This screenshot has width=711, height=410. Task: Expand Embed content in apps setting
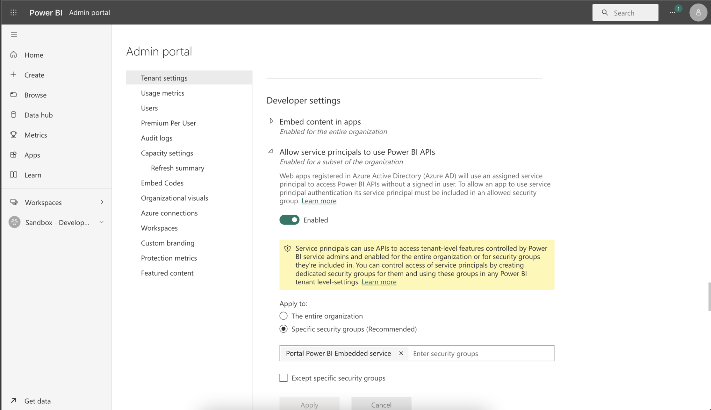pyautogui.click(x=271, y=121)
